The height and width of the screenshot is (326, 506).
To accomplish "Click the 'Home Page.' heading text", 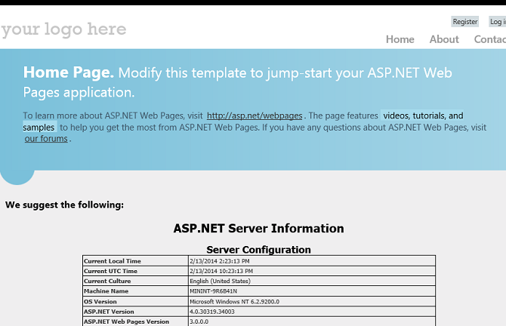I will pos(69,72).
